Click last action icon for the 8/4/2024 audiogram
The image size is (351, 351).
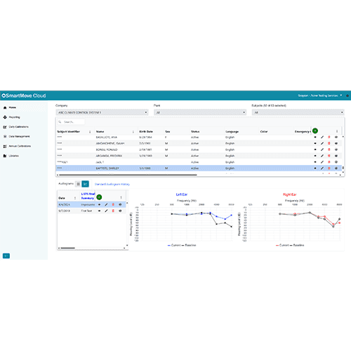[120, 205]
